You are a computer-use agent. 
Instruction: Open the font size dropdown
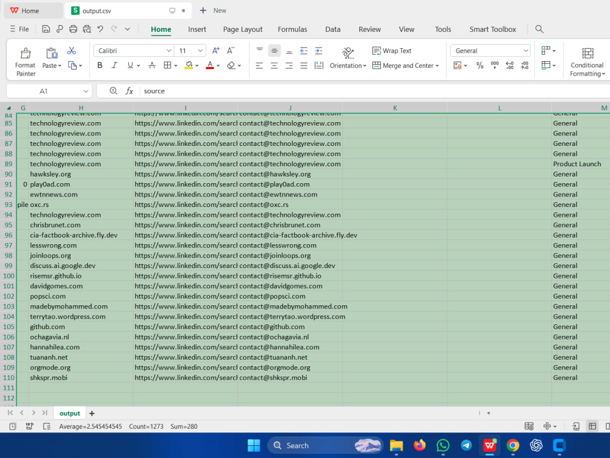pos(200,51)
